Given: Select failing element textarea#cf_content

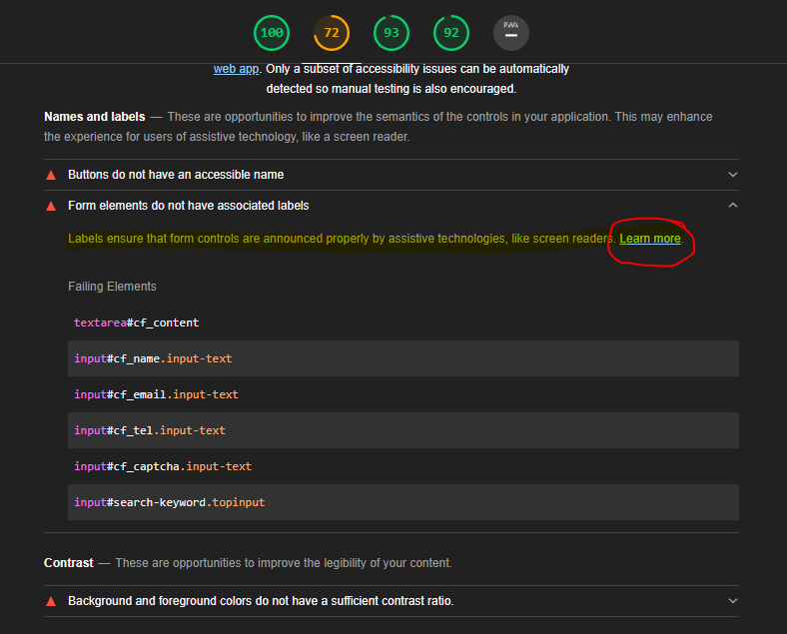Looking at the screenshot, I should [137, 322].
